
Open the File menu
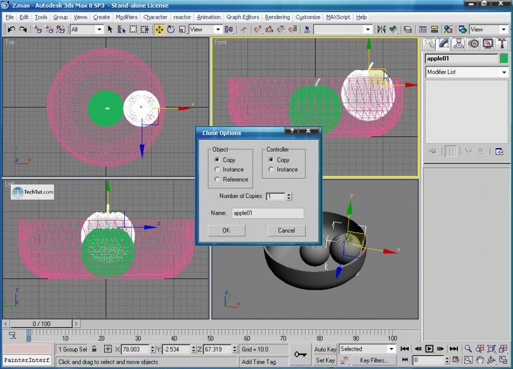coord(10,17)
